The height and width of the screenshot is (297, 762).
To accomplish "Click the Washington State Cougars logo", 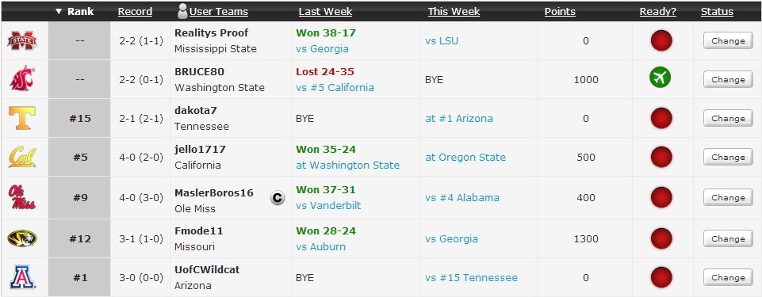I will click(22, 79).
